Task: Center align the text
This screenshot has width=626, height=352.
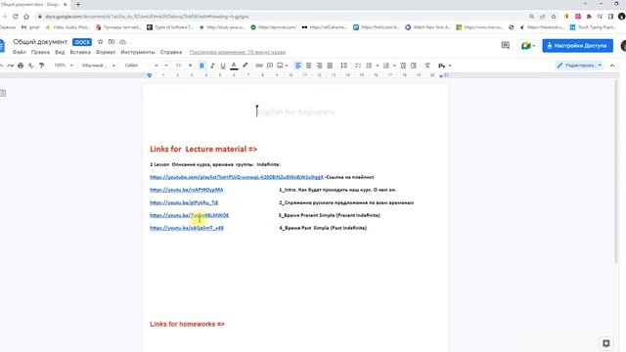Action: pos(309,66)
